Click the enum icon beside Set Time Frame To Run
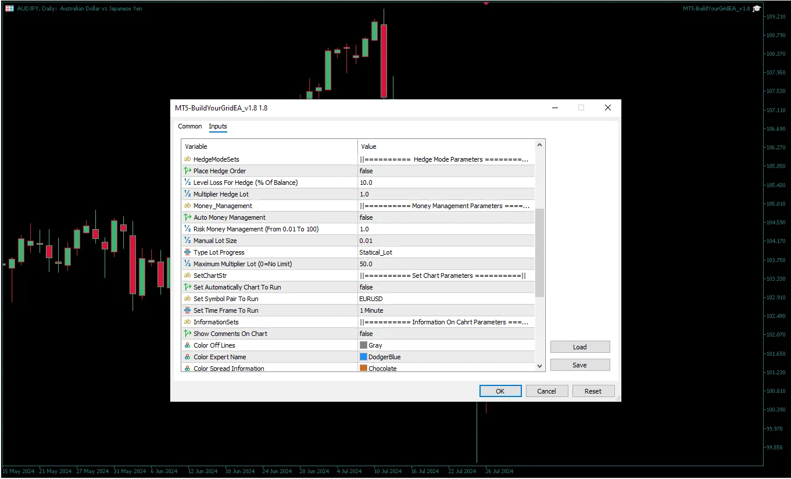Screen dimensions: 791x479 [188, 310]
